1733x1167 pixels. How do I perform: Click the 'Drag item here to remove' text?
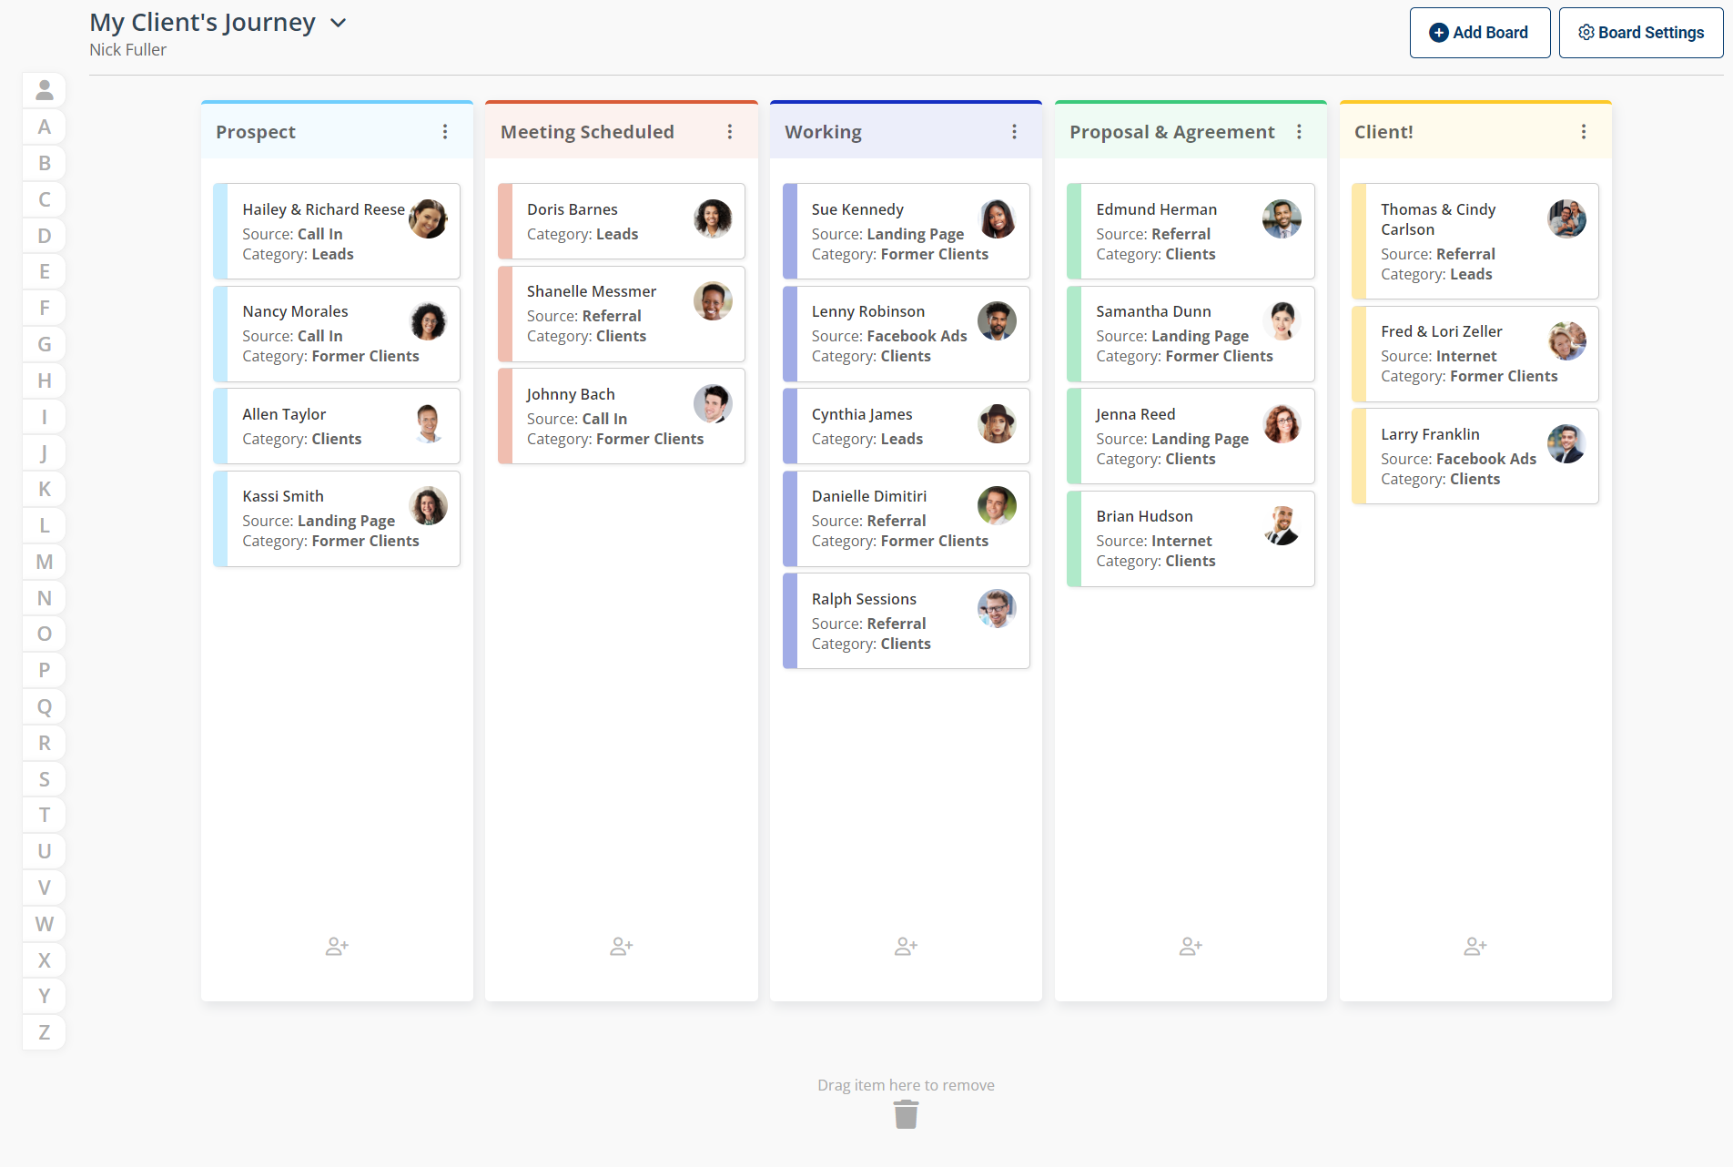click(x=906, y=1085)
